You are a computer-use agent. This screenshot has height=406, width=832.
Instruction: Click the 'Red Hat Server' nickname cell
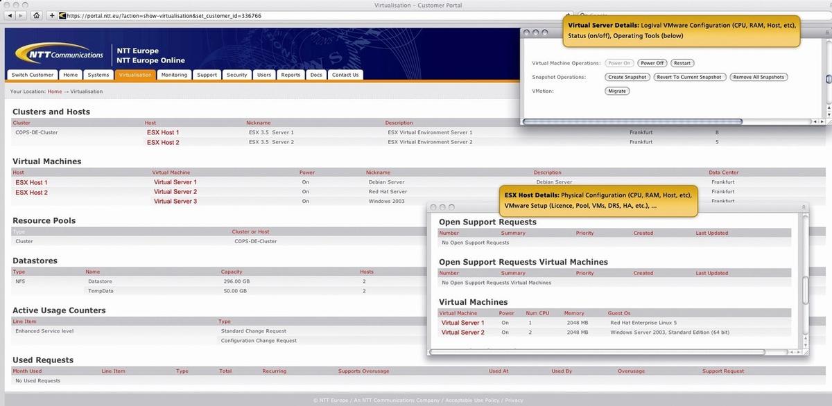point(388,192)
